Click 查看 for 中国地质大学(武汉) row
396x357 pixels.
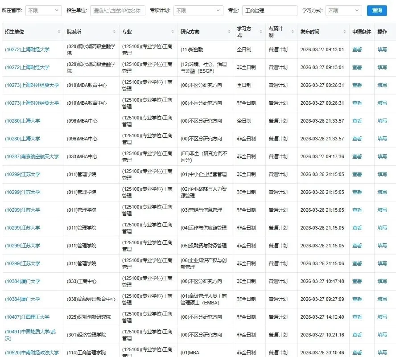point(357,335)
